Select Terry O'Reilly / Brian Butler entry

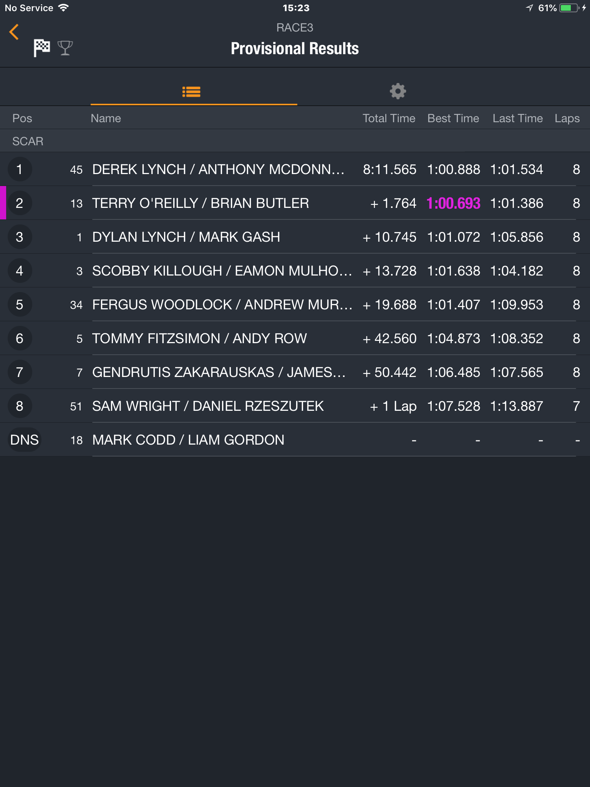click(295, 203)
